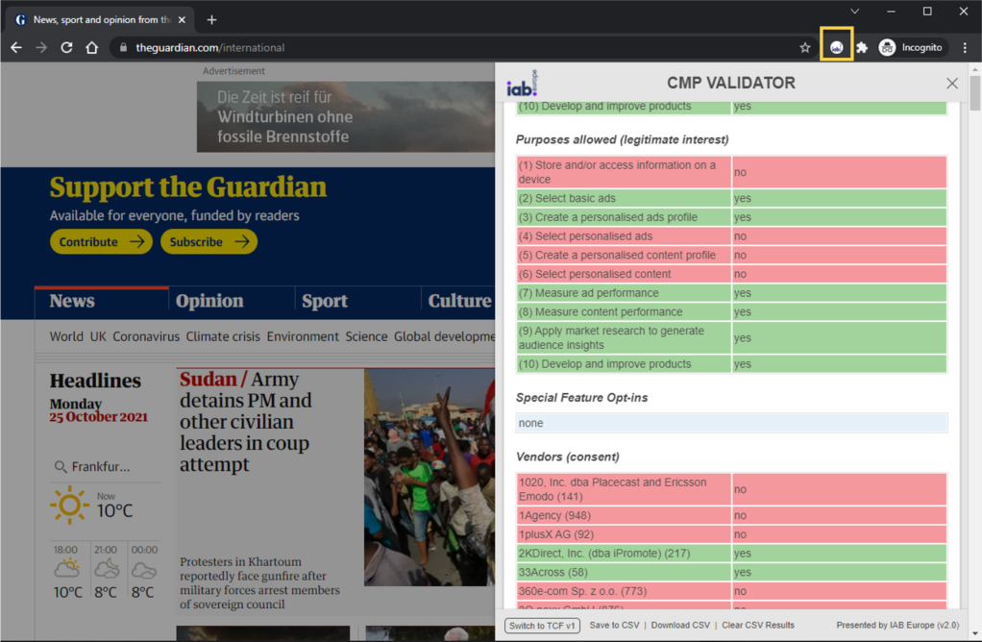Open the Climate crisis link

click(x=223, y=337)
